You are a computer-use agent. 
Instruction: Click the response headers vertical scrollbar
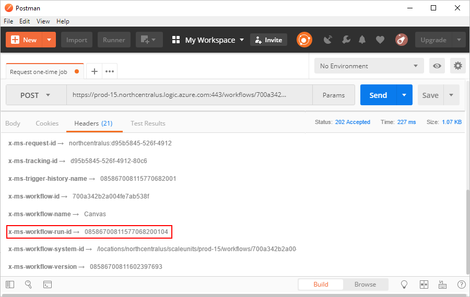coord(467,232)
